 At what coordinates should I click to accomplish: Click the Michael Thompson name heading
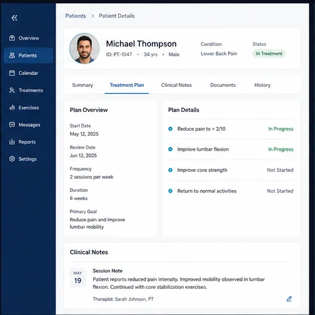141,44
